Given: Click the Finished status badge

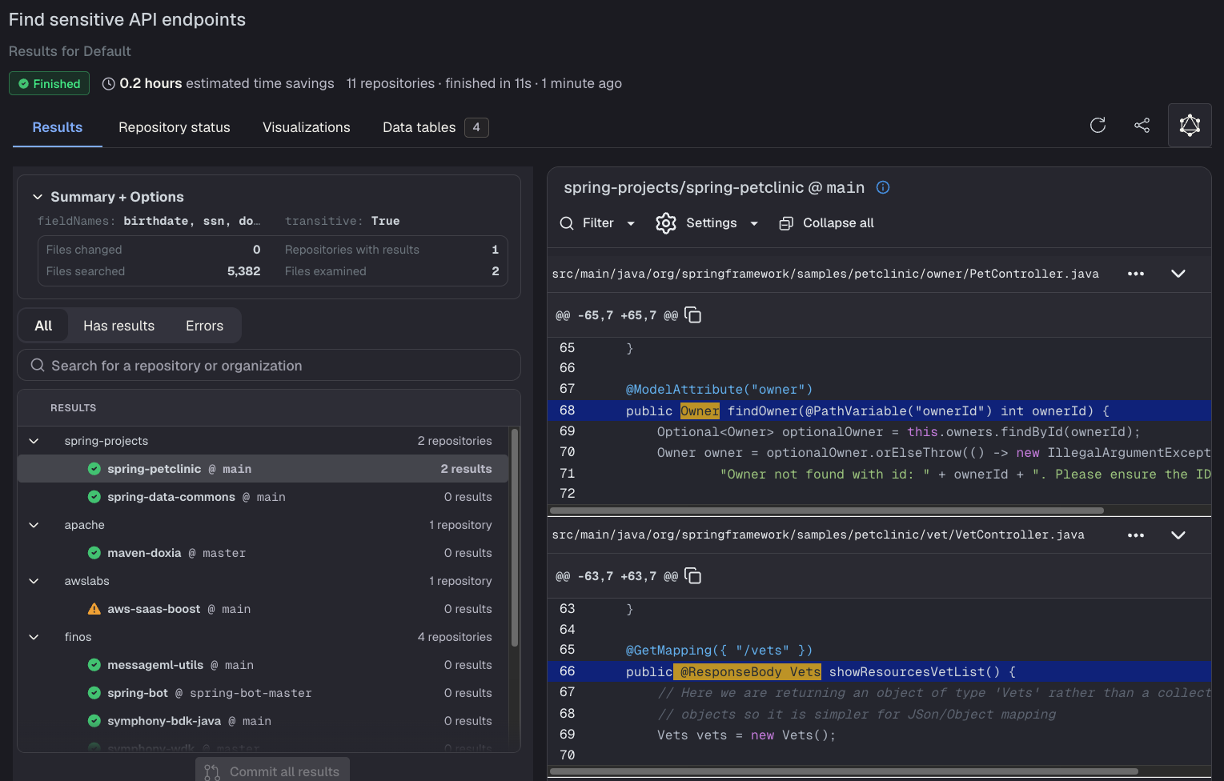Looking at the screenshot, I should pos(50,83).
